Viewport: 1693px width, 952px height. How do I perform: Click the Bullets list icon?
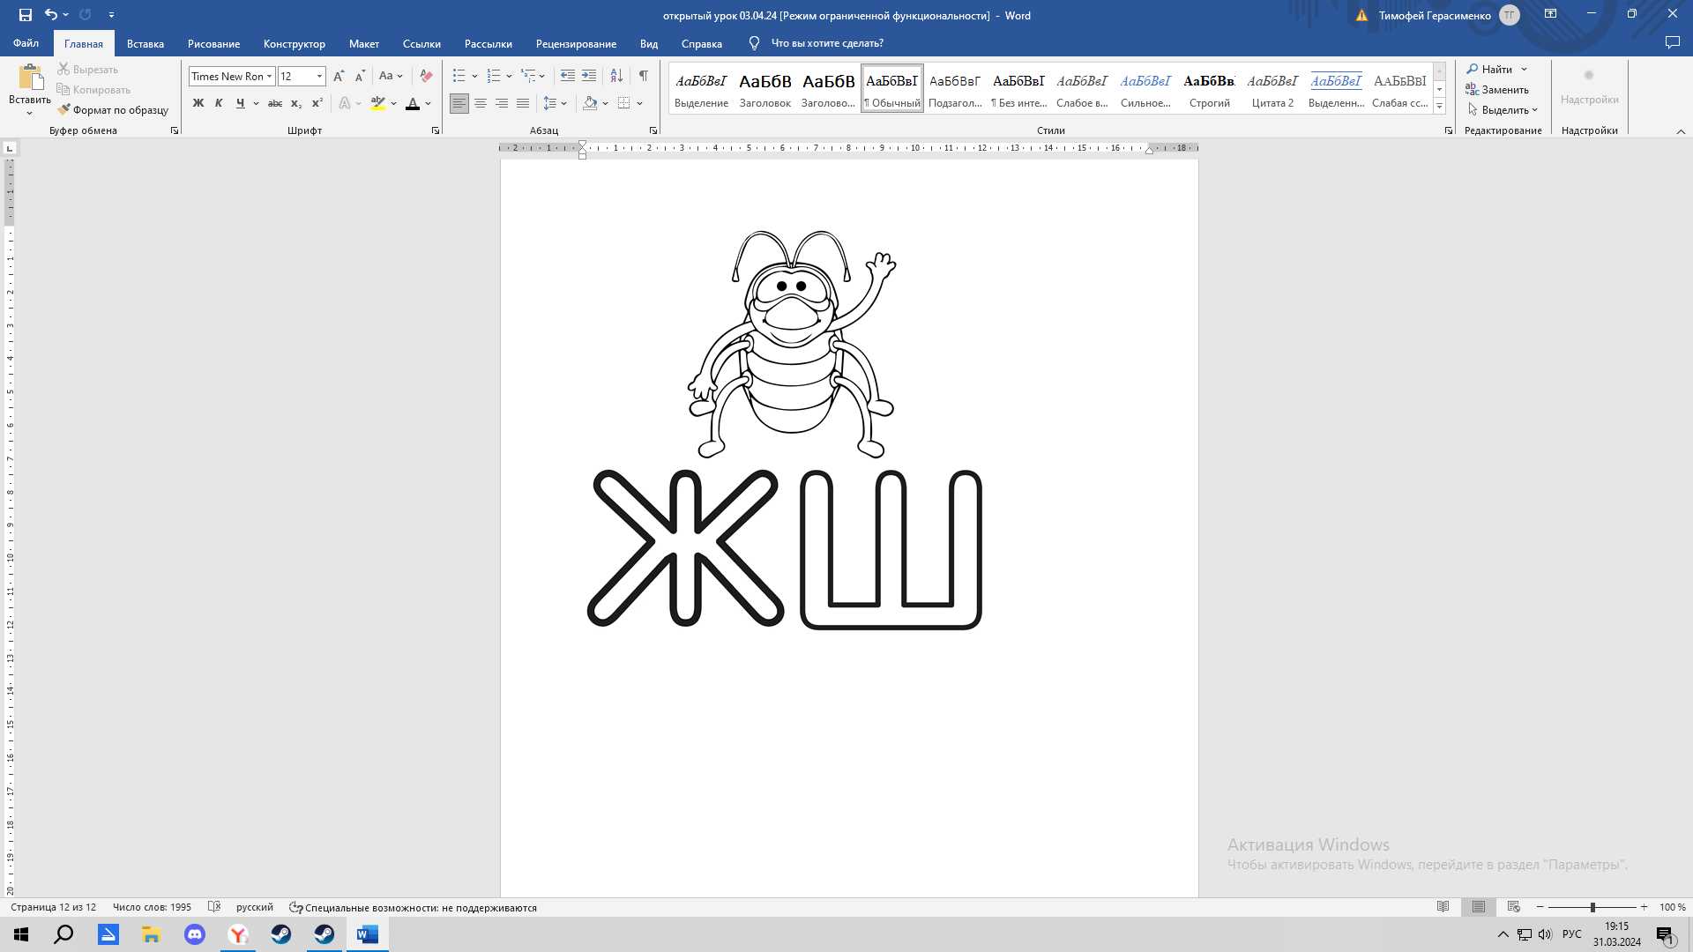pyautogui.click(x=459, y=76)
